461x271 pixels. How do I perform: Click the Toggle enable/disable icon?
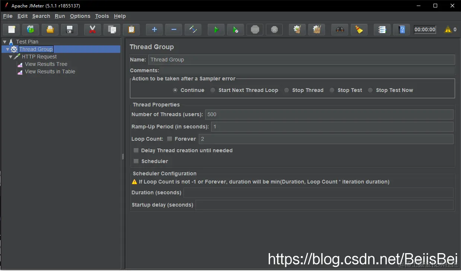(x=193, y=29)
